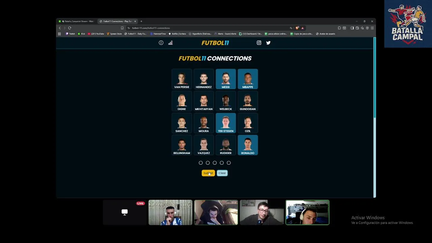The height and width of the screenshot is (243, 432).
Task: Select the webcam of man in striped jersey
Action: point(170,212)
